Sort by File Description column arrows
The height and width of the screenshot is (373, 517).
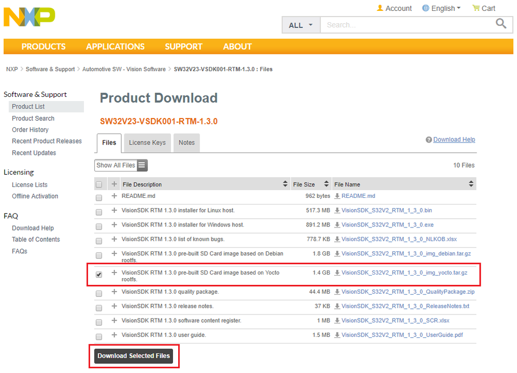pos(285,184)
